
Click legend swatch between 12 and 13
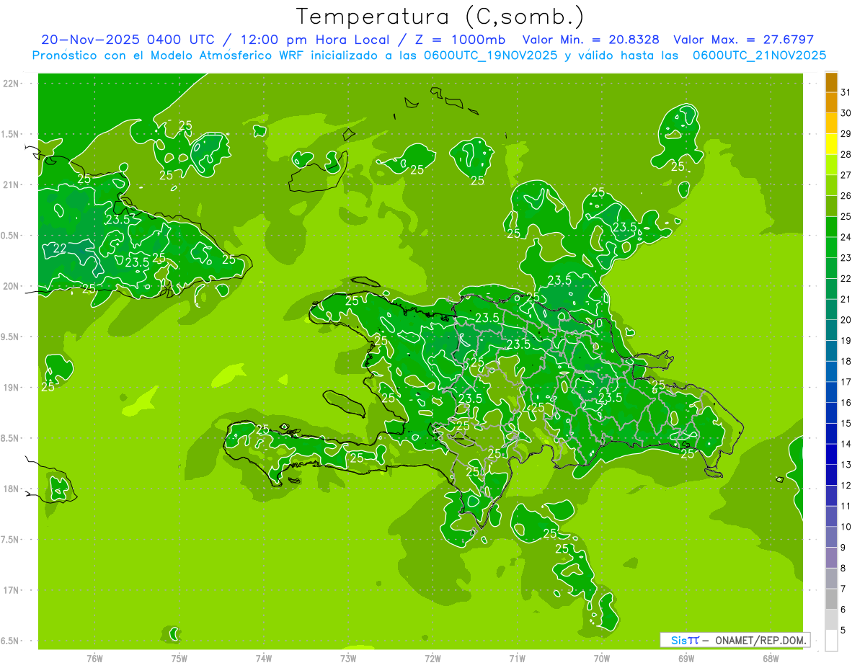click(x=831, y=475)
